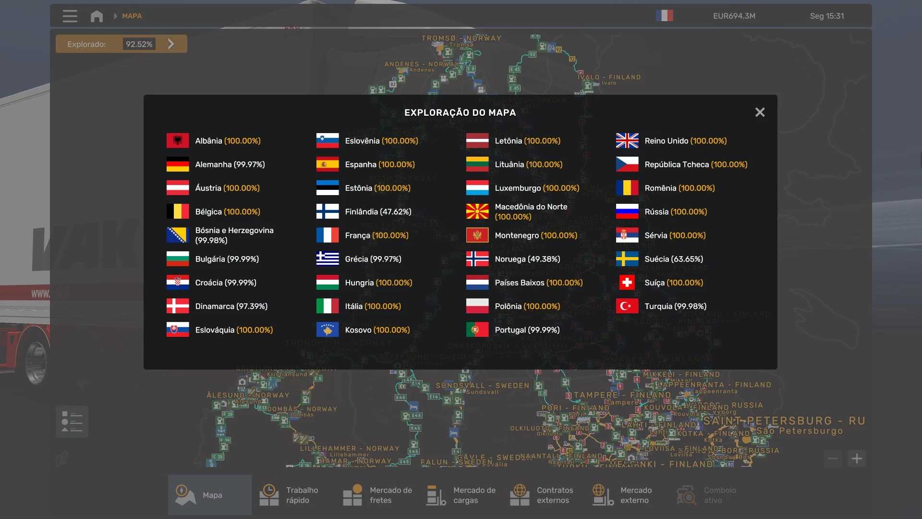This screenshot has width=922, height=519.
Task: Click the Explorado 92.52% button
Action: click(x=121, y=44)
